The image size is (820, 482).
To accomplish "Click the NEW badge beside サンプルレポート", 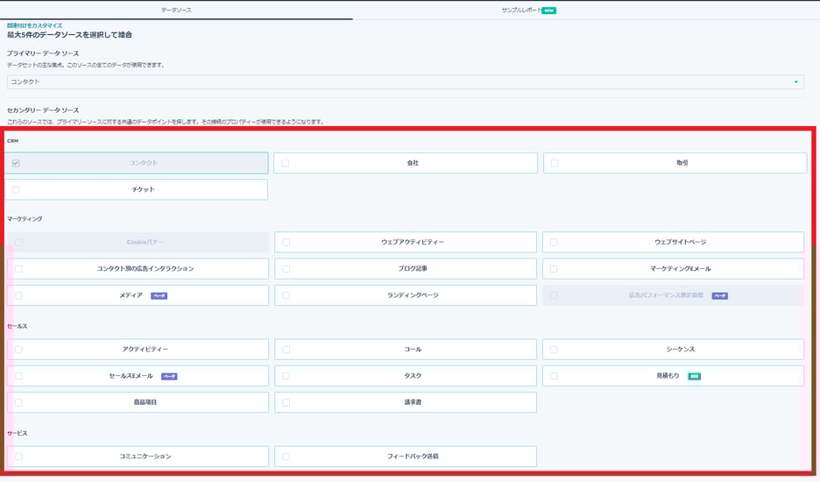I will [x=548, y=11].
